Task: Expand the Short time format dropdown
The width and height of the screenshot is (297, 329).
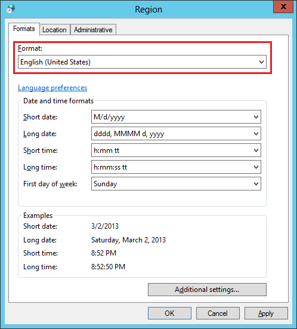Action: tap(176, 150)
